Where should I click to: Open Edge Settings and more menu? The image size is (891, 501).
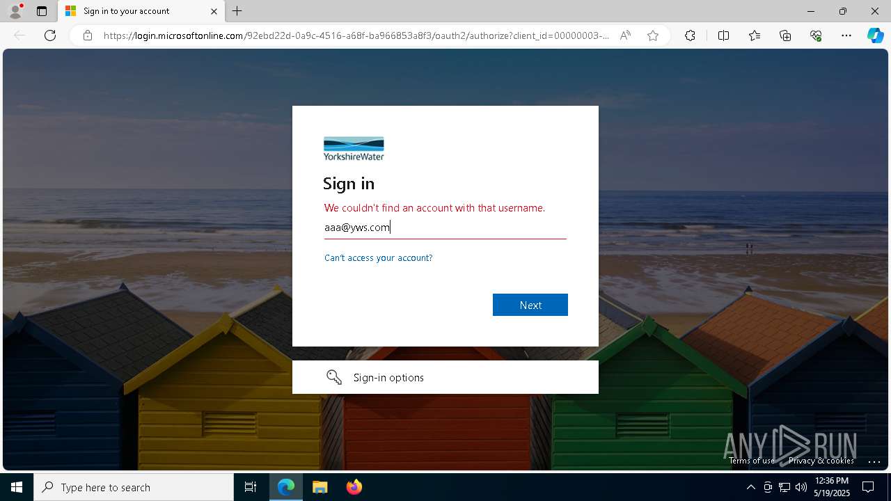coord(846,35)
